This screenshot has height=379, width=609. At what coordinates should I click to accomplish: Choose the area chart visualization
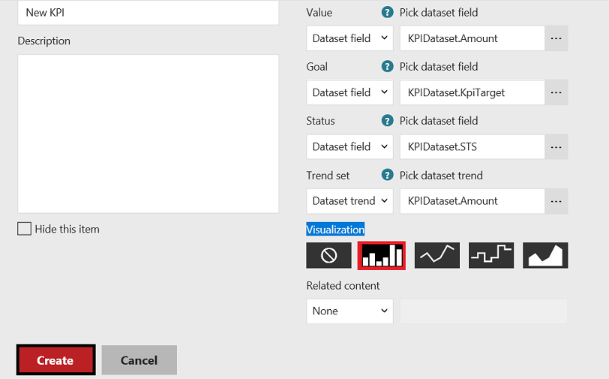coord(545,255)
